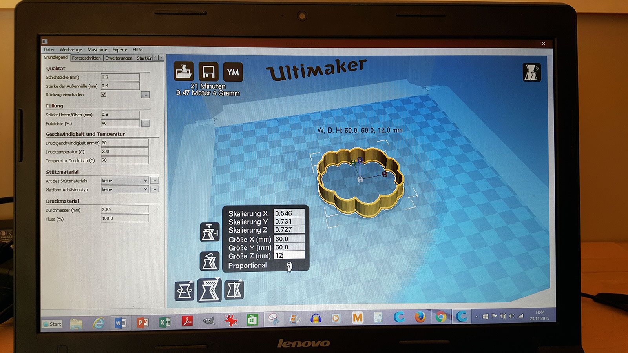
Task: Open the Experte menu
Action: point(120,50)
